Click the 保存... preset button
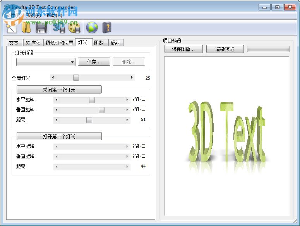This screenshot has width=300, height=226. tap(94, 62)
